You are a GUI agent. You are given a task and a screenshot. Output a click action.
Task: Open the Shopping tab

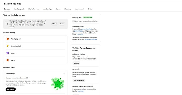click(68, 9)
